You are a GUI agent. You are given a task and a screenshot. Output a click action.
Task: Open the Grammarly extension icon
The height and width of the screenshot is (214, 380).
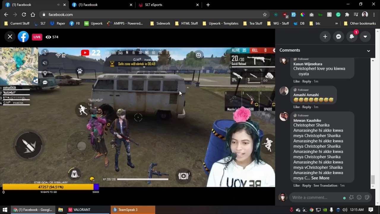(338, 15)
